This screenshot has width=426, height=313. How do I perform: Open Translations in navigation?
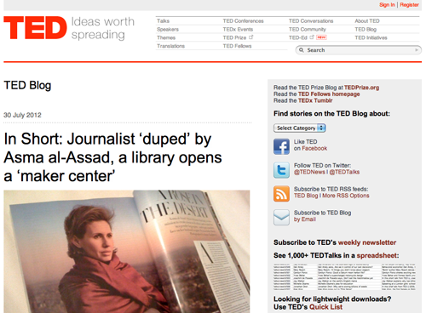(x=170, y=46)
